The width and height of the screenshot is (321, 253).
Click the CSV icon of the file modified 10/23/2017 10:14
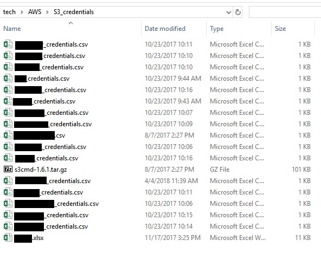pos(8,226)
